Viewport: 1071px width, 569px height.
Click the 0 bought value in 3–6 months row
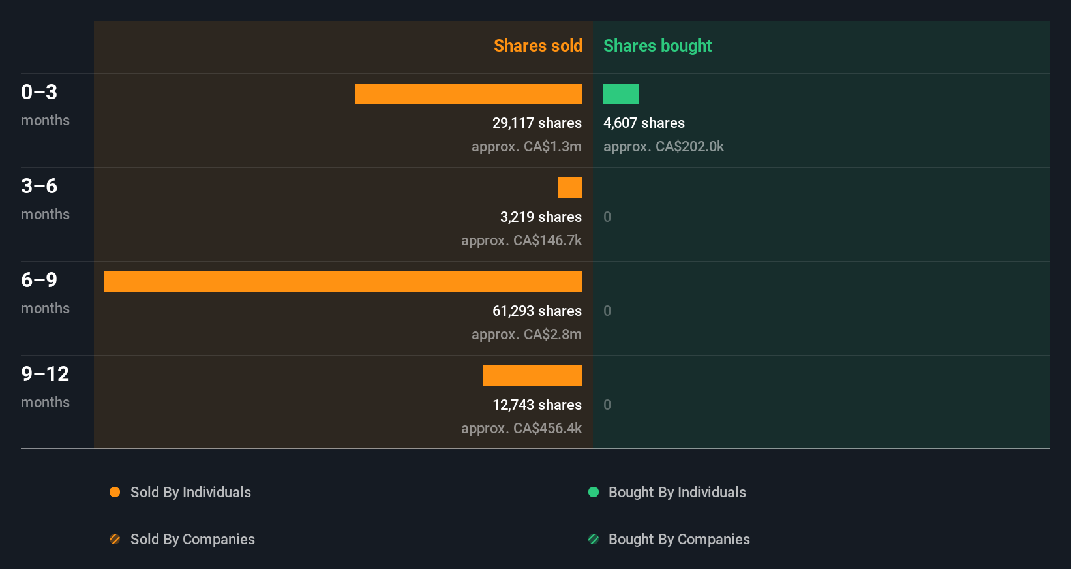point(607,217)
